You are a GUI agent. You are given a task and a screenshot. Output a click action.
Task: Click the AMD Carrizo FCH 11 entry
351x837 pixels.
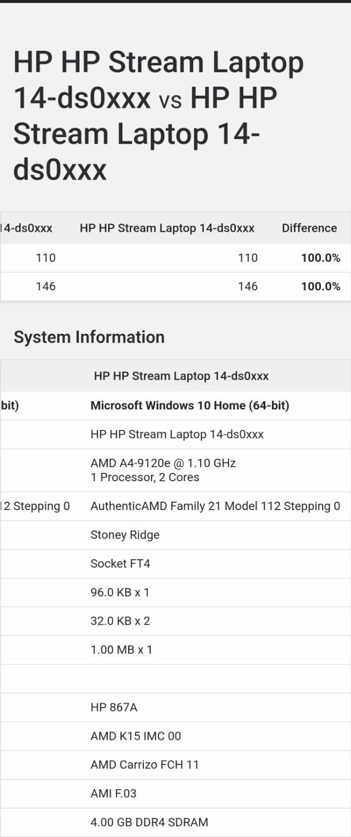[x=144, y=765]
